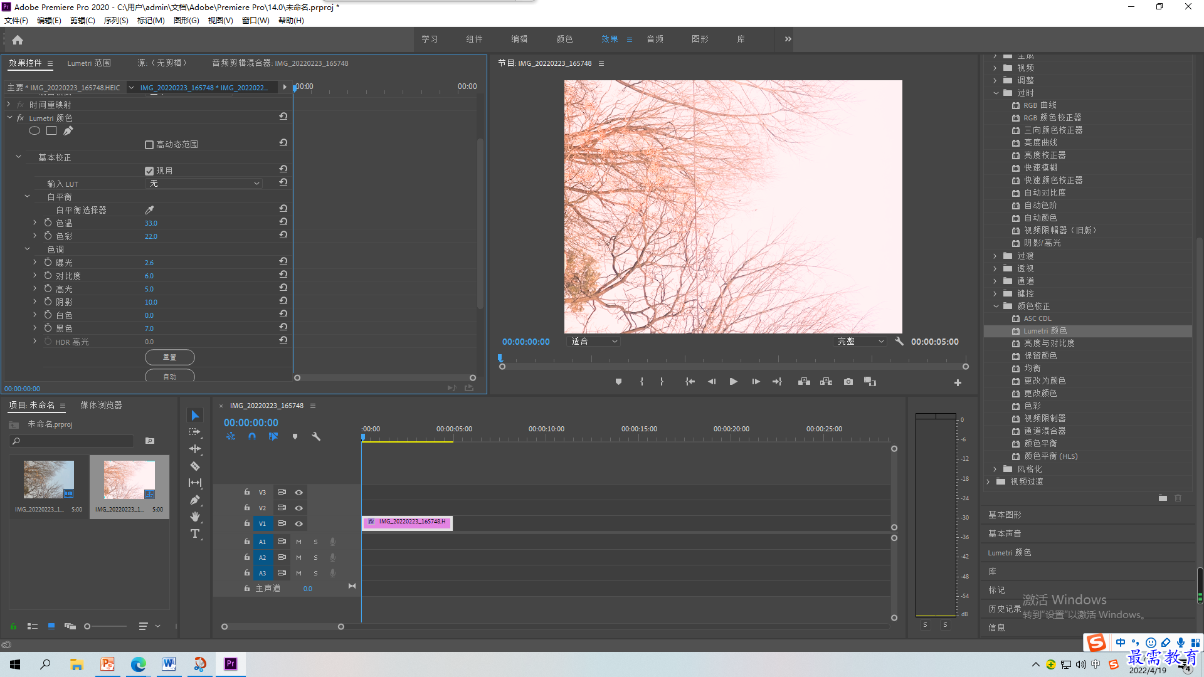Go to In point in program monitor

[x=690, y=382]
